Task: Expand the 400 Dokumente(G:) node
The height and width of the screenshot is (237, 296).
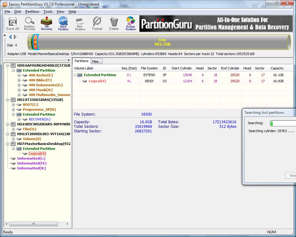Action: (x=19, y=85)
